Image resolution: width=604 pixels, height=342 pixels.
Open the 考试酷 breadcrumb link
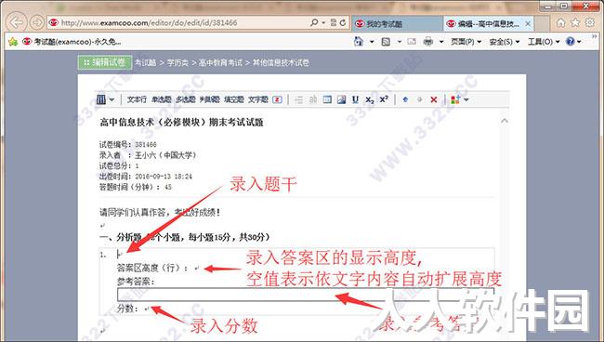click(x=145, y=62)
